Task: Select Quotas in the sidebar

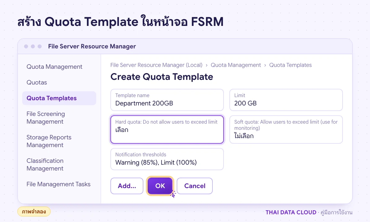Action: [x=59, y=82]
